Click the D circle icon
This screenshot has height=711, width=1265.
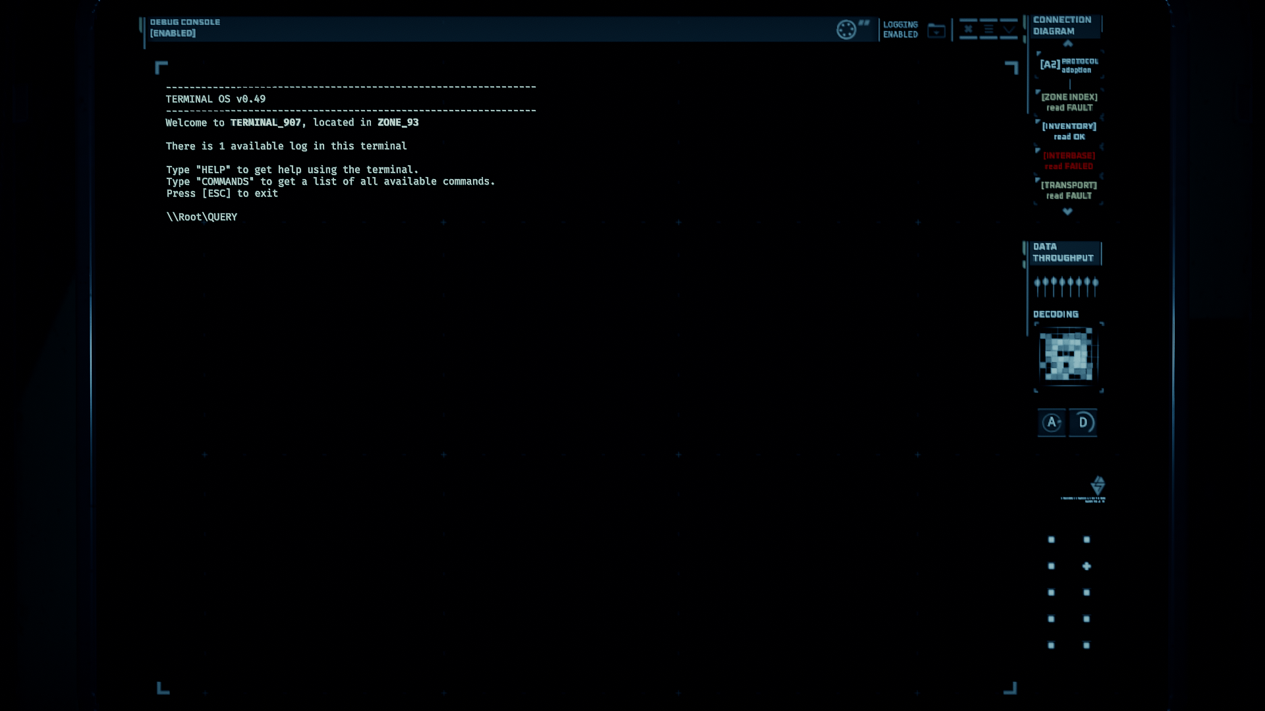1083,422
